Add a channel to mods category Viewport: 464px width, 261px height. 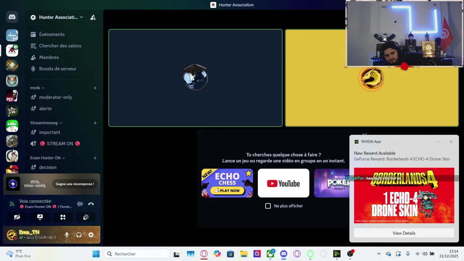(x=95, y=88)
